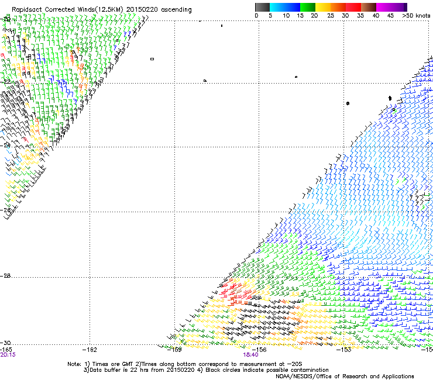Click the note line starting 'Note: 1) Times are GMT'
Screen dimensions: 433x380
pos(184,364)
